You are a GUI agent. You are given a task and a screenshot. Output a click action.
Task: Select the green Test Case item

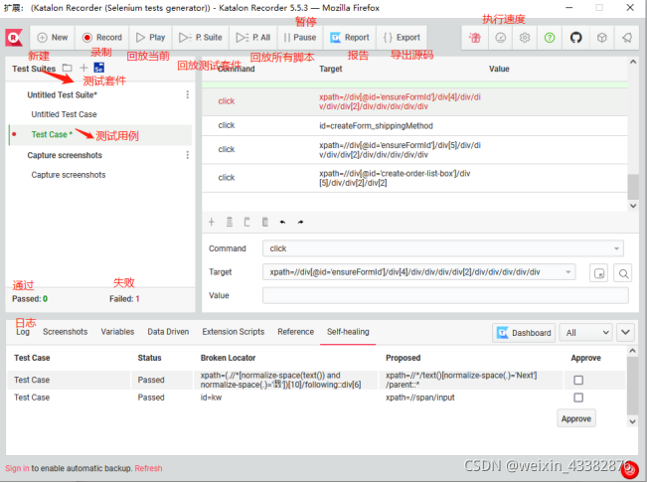[52, 134]
